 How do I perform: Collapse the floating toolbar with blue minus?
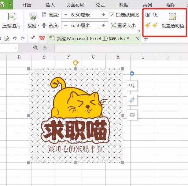tap(132, 73)
